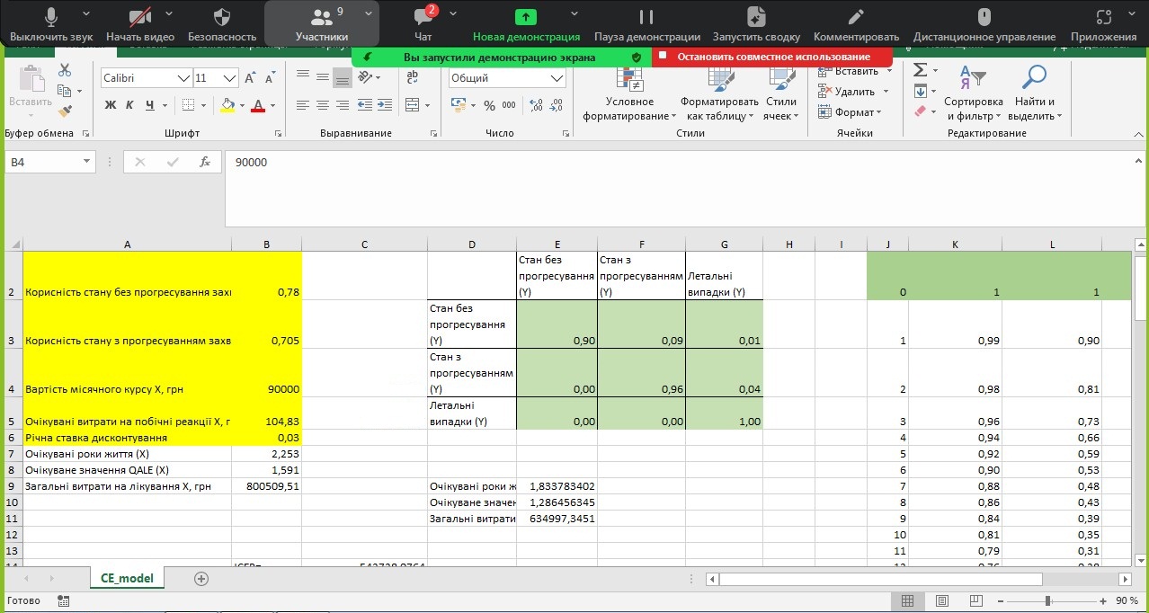The width and height of the screenshot is (1149, 613).
Task: Cut selection with the scissors icon
Action: click(65, 71)
